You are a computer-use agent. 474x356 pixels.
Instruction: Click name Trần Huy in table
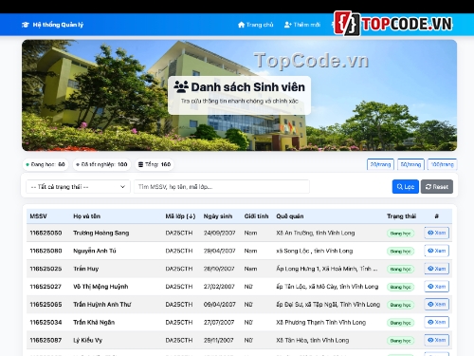coord(86,269)
